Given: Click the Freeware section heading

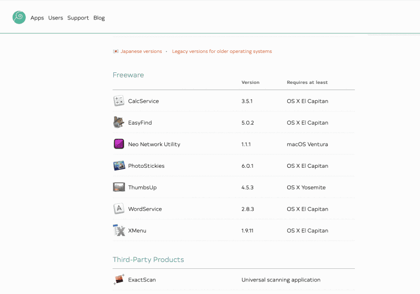Looking at the screenshot, I should tap(128, 75).
